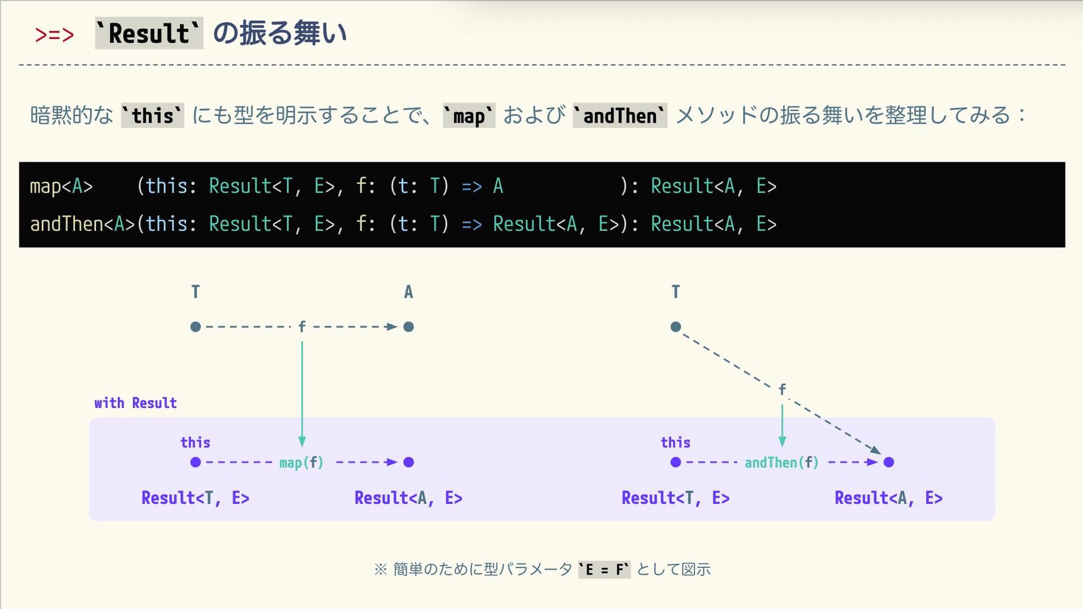Click the `this` inline code in description
Screen dimensions: 1083x609
coord(152,115)
